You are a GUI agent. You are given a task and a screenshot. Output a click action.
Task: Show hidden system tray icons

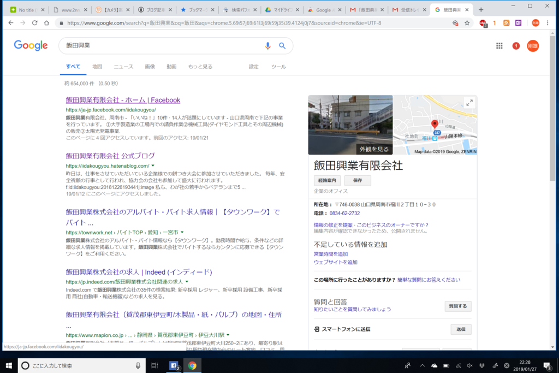tap(422, 365)
